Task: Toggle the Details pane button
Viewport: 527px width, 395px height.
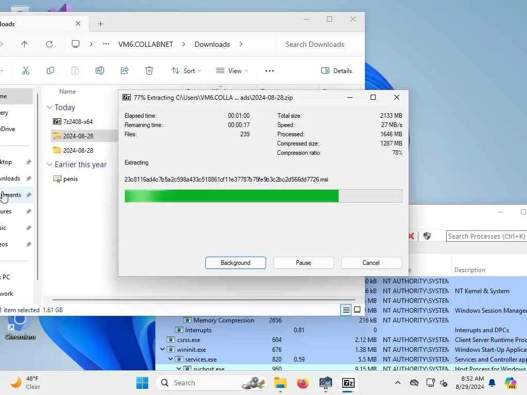Action: pyautogui.click(x=337, y=71)
